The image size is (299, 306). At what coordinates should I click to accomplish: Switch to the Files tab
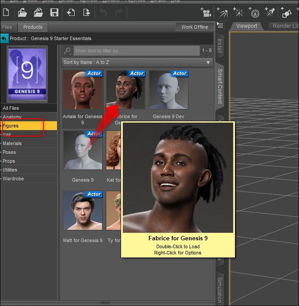[x=8, y=27]
